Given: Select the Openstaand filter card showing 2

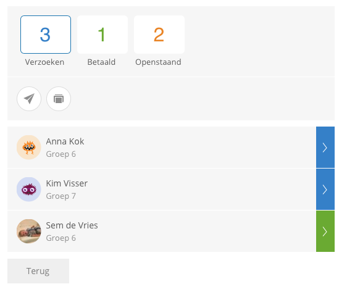Looking at the screenshot, I should coord(159,35).
